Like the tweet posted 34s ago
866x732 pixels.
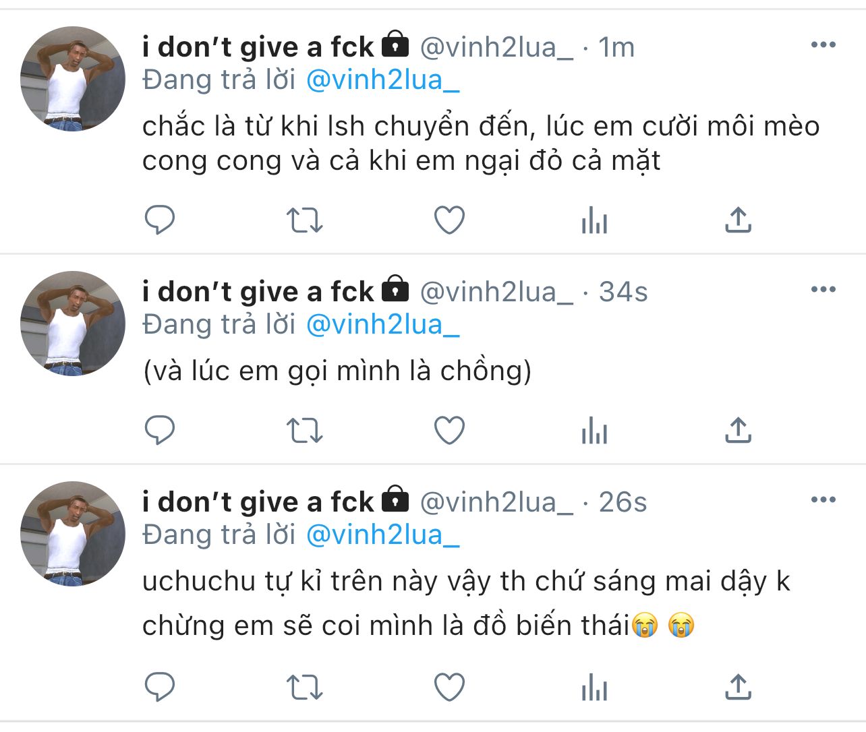(x=449, y=431)
